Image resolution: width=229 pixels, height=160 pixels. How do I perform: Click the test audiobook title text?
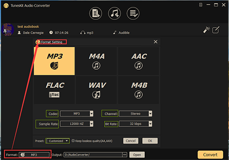28,26
